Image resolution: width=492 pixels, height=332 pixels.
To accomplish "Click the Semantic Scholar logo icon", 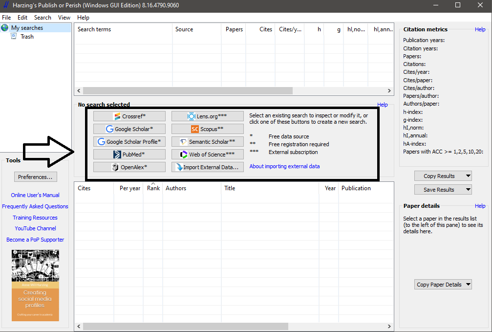I will pyautogui.click(x=183, y=142).
